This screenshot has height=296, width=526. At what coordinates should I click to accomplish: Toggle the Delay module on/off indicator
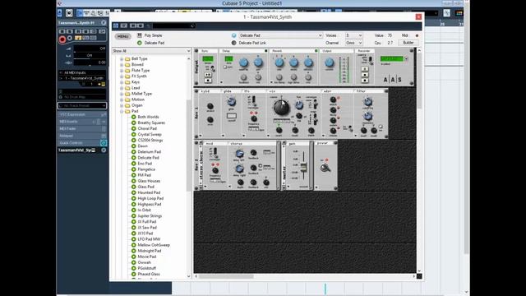(x=266, y=51)
